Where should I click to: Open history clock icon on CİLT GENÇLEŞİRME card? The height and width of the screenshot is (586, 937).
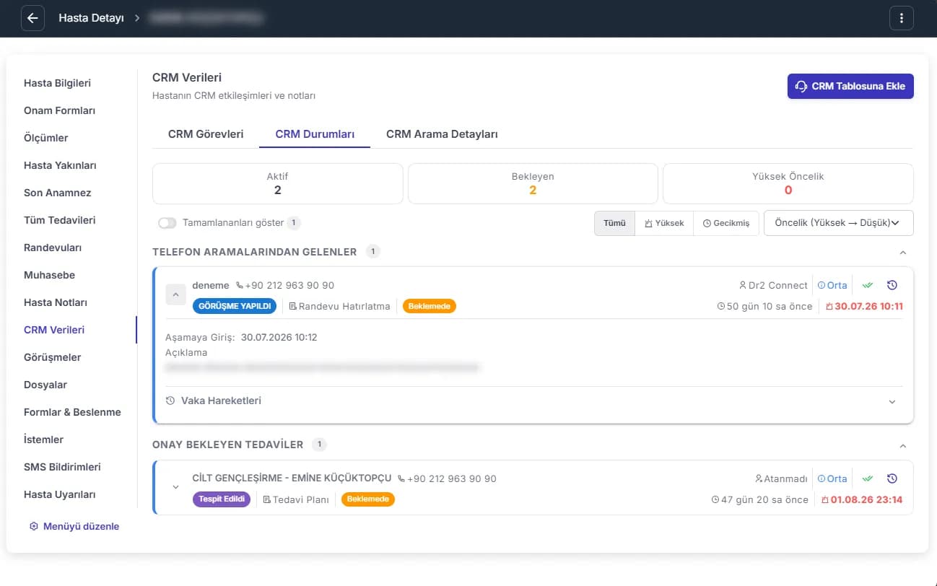(892, 478)
